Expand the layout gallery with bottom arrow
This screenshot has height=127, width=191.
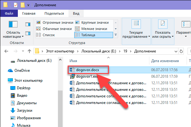pos(116,35)
